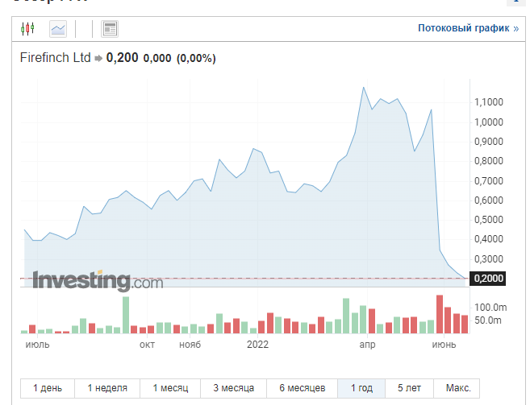The image size is (530, 405).
Task: Show the 3 месяца chart range
Action: [x=234, y=387]
